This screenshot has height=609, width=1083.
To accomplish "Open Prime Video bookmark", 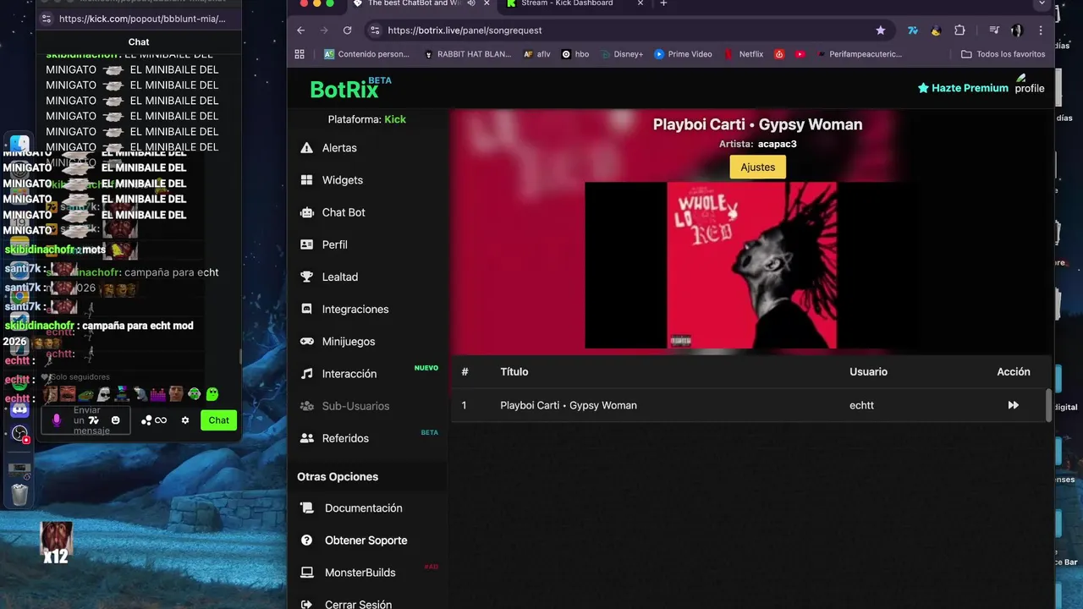I will click(682, 54).
